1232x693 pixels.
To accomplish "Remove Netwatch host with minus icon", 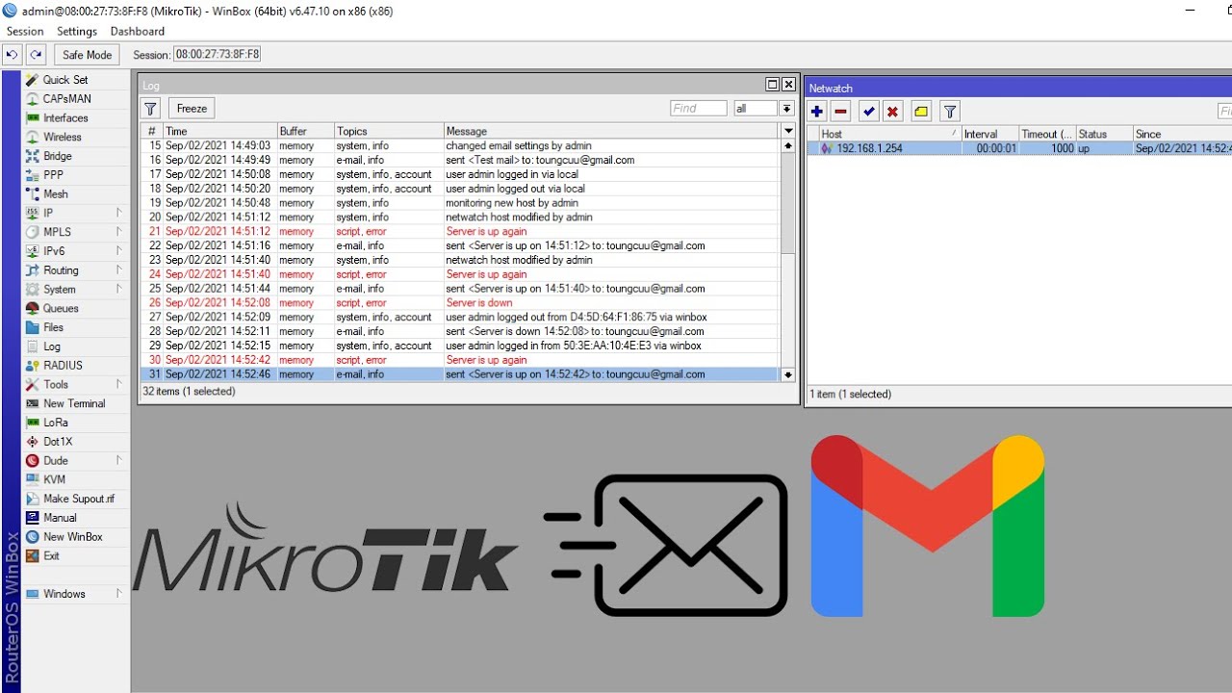I will [840, 112].
